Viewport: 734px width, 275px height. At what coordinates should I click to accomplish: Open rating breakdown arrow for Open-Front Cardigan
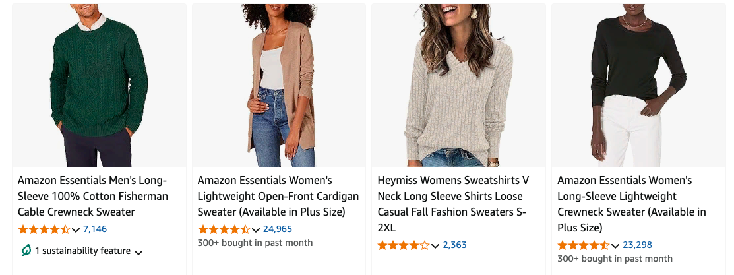[256, 230]
